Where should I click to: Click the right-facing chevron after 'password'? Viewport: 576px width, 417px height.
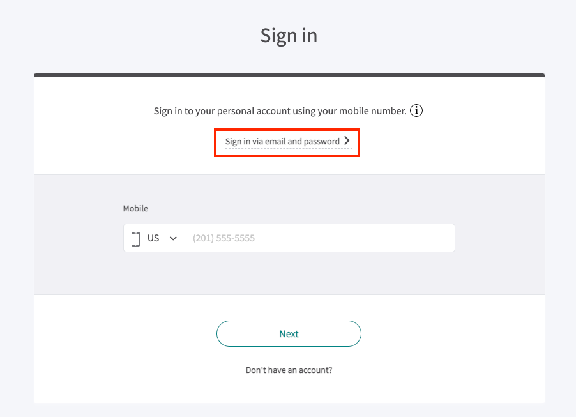[x=347, y=141]
